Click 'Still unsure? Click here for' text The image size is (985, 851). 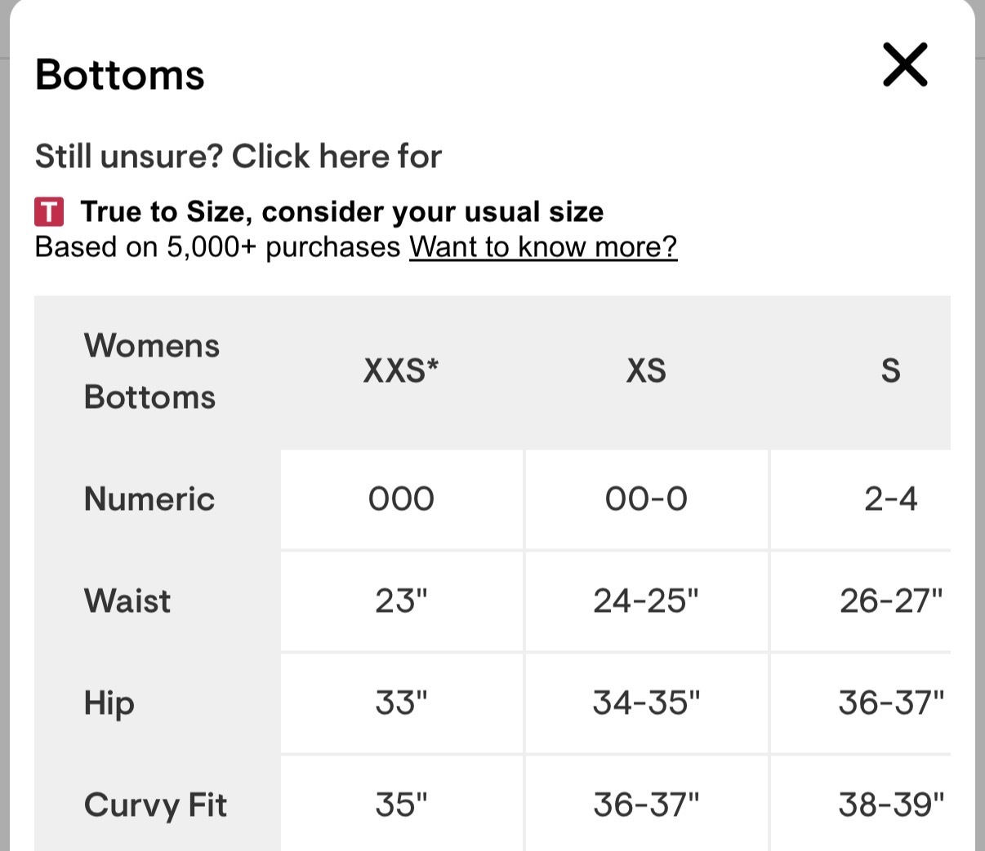238,156
